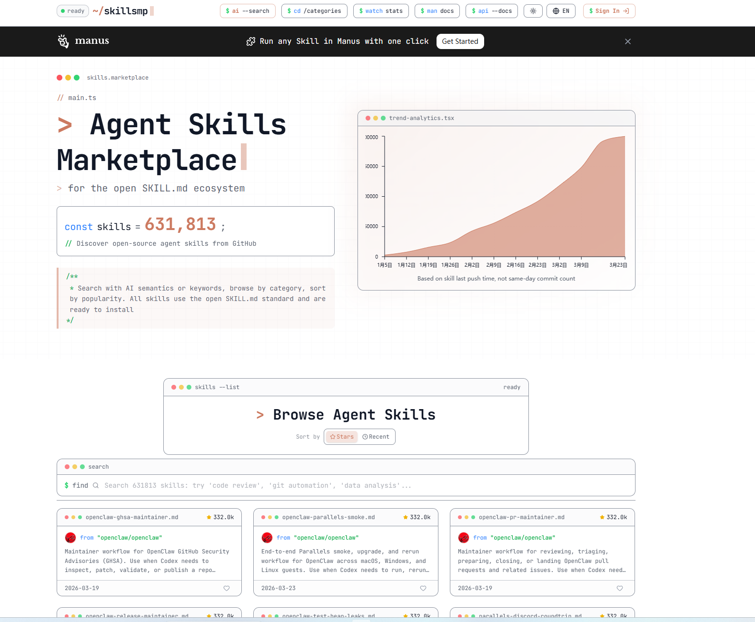
Task: Click star count on openclaw-pr-maintainer card
Action: click(x=614, y=517)
